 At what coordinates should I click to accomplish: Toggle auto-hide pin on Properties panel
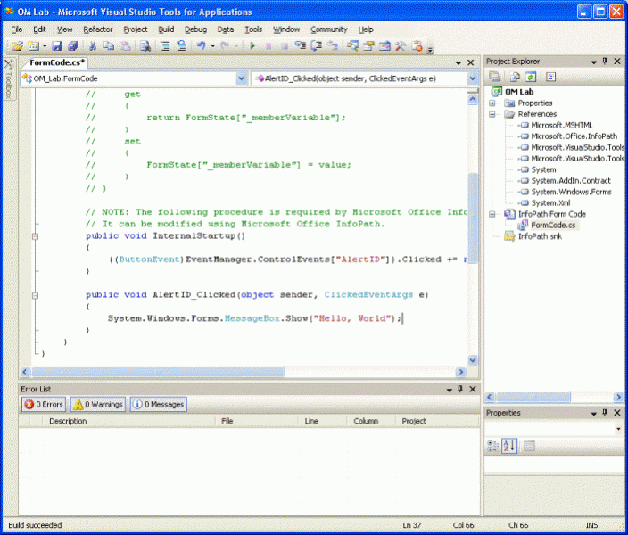[x=605, y=413]
